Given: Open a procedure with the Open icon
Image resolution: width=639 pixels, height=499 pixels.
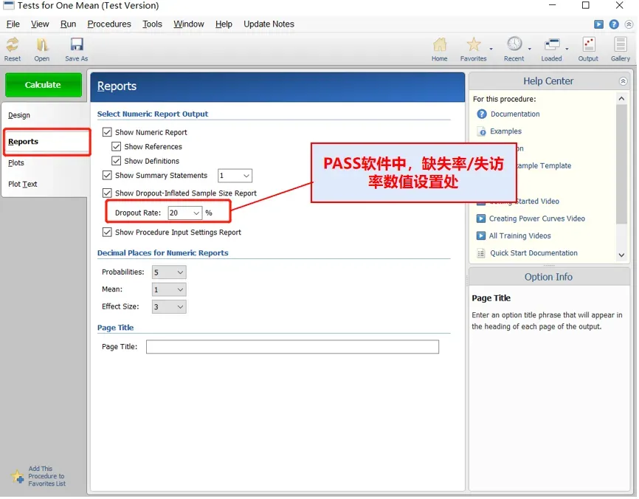Looking at the screenshot, I should (41, 45).
